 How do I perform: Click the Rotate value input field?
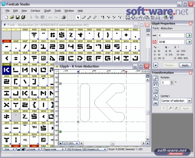click(165, 82)
